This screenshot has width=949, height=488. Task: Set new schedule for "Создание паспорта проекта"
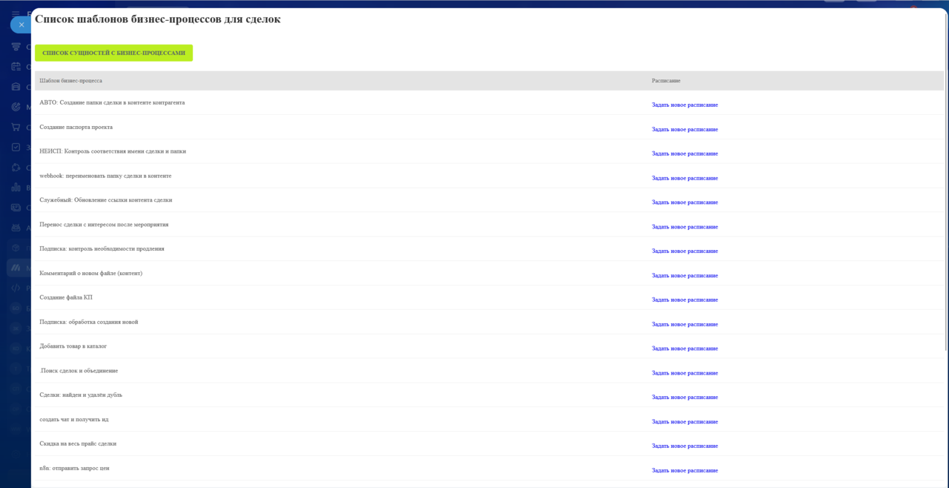click(684, 129)
